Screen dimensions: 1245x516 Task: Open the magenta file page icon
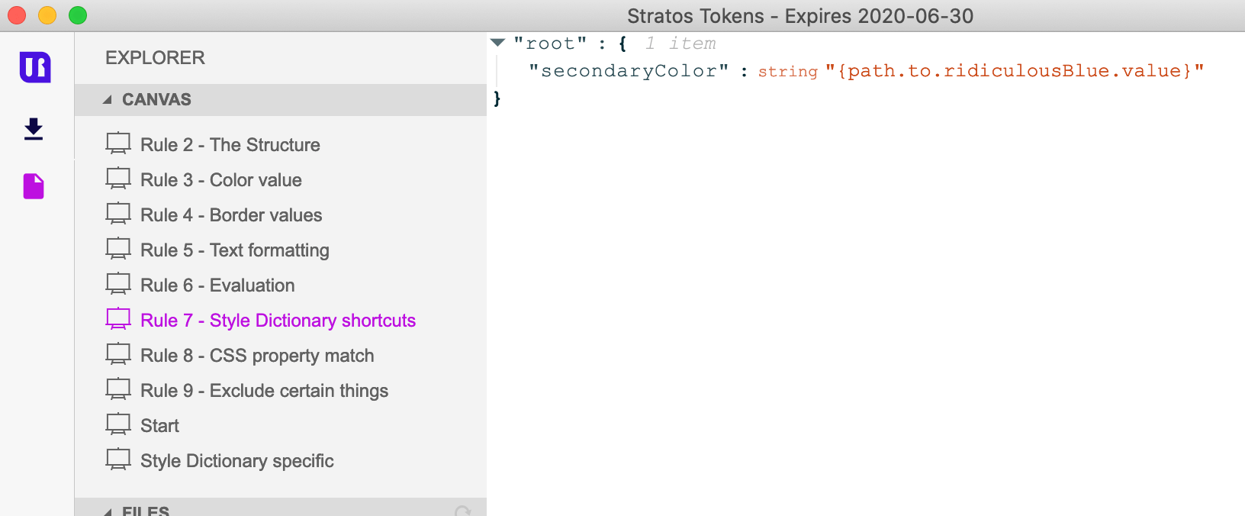(x=34, y=186)
